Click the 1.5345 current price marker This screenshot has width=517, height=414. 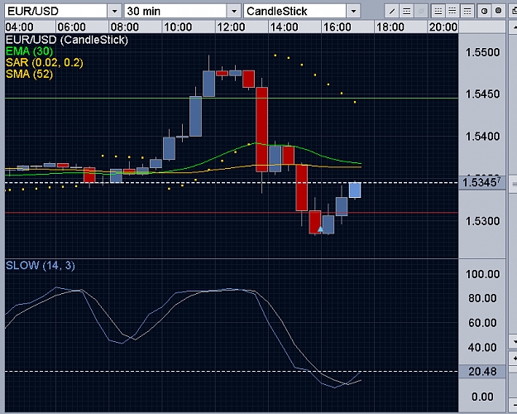[x=481, y=182]
